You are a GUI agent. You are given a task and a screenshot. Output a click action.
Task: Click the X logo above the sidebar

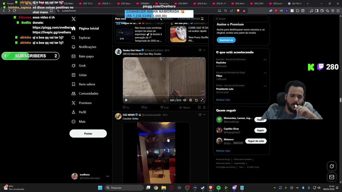coord(74,19)
